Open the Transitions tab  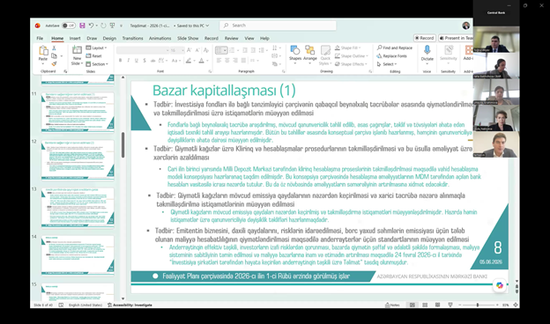click(132, 38)
